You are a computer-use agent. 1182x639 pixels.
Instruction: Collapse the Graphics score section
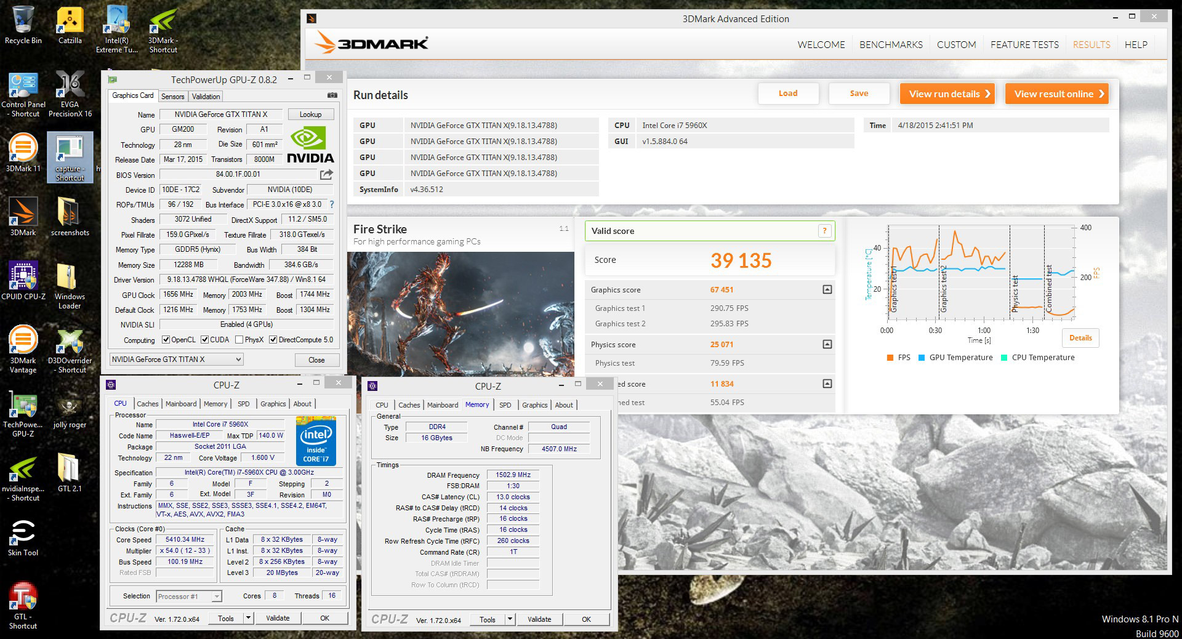click(x=827, y=289)
